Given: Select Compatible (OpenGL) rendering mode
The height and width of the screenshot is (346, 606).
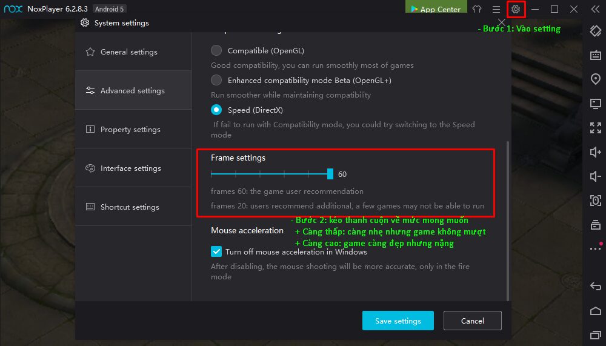Looking at the screenshot, I should click(216, 50).
